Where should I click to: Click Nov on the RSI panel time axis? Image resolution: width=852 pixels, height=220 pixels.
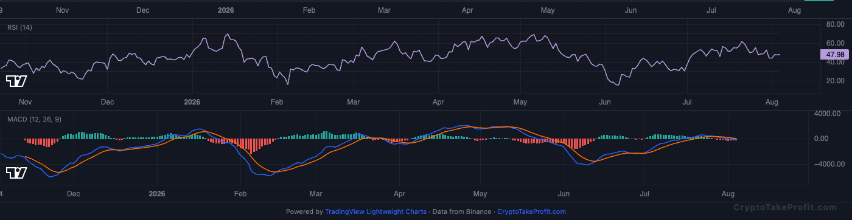point(25,102)
